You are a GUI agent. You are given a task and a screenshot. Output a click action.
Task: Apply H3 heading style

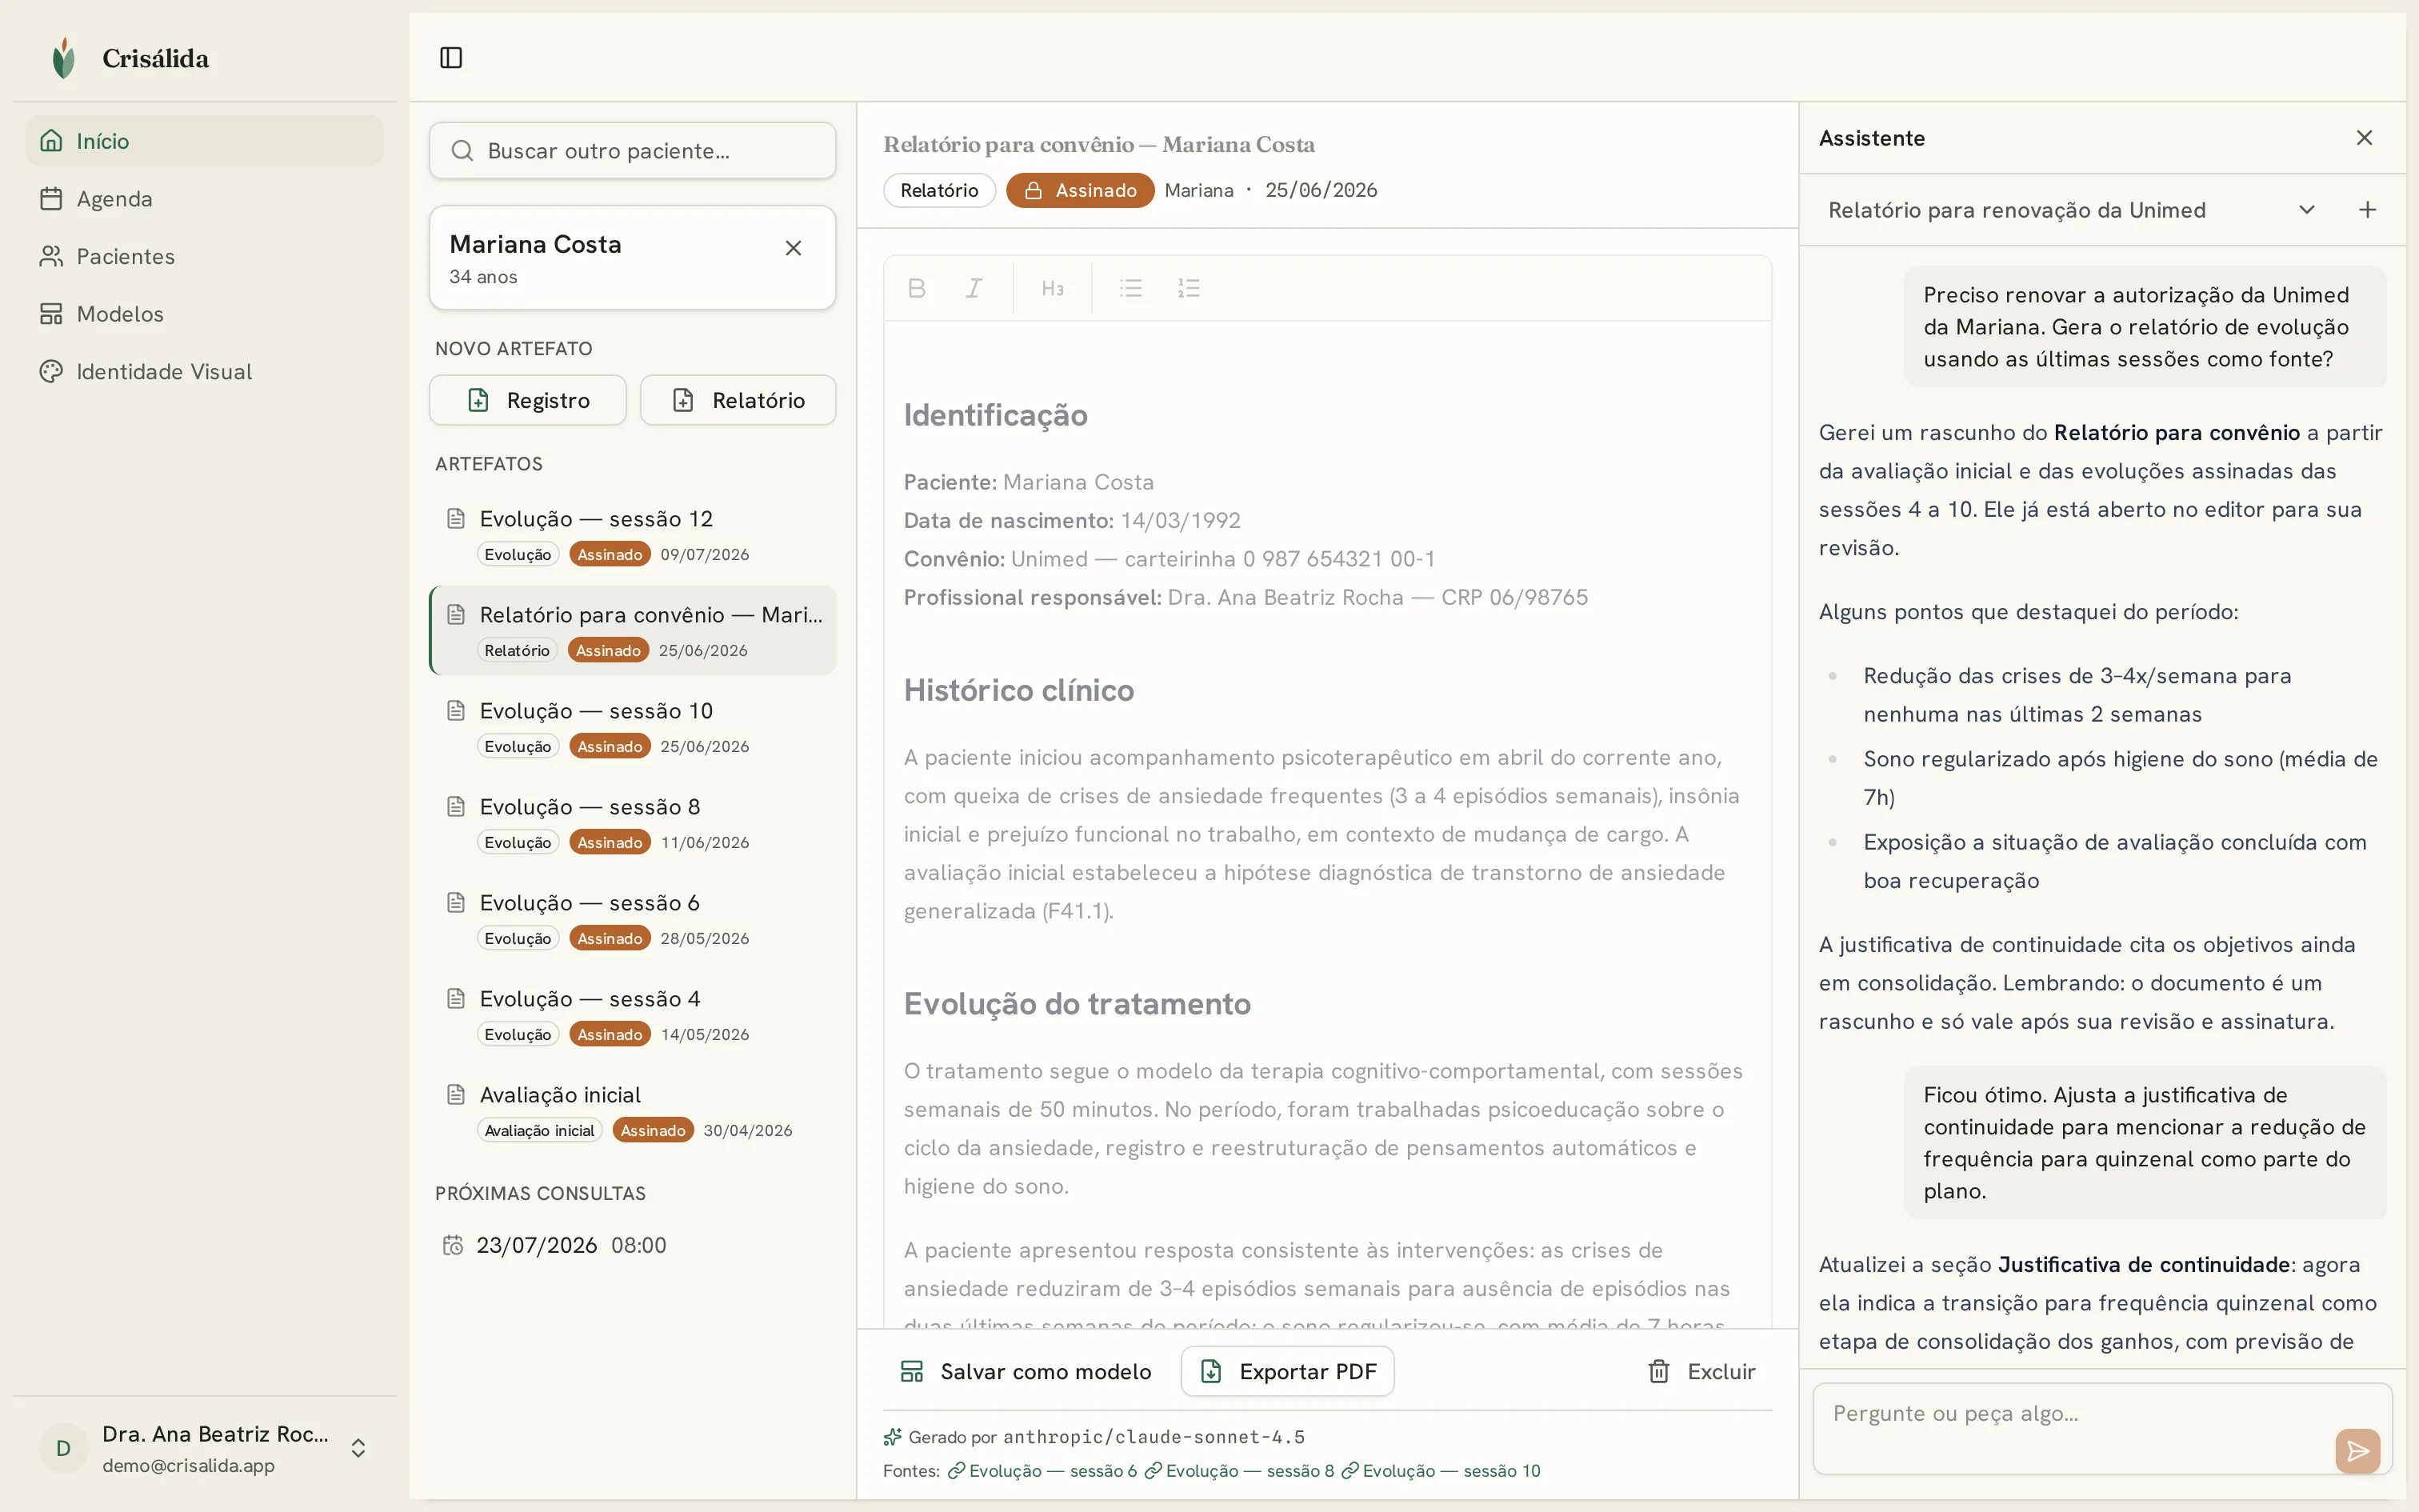point(1053,288)
